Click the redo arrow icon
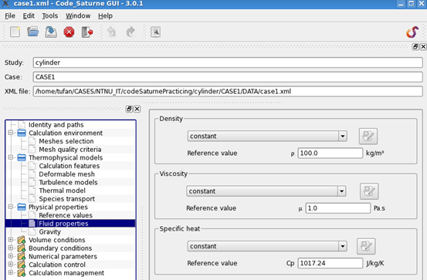 pyautogui.click(x=130, y=32)
